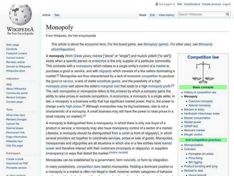Click the substitute goods link
The image size is (234, 176).
pos(109,81)
